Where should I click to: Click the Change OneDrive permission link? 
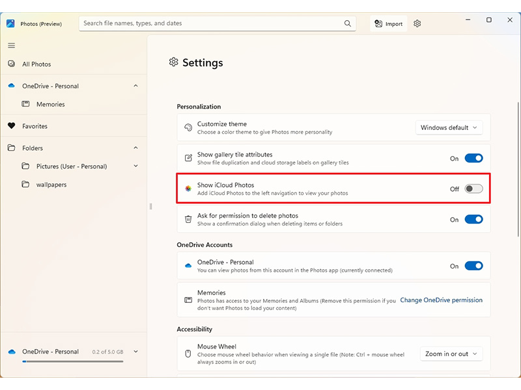pyautogui.click(x=441, y=300)
